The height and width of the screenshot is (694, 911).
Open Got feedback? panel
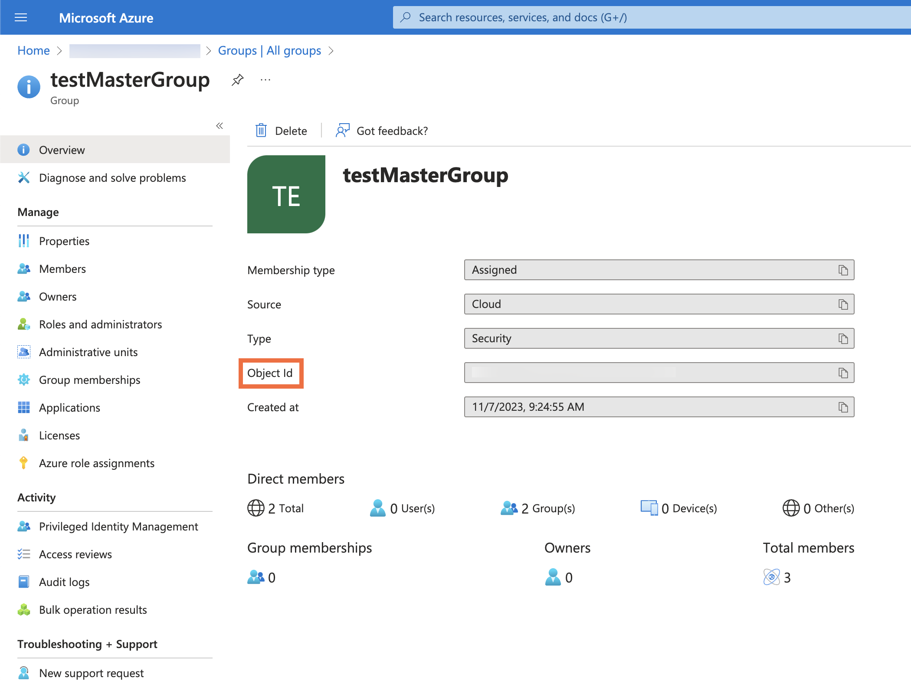(382, 131)
